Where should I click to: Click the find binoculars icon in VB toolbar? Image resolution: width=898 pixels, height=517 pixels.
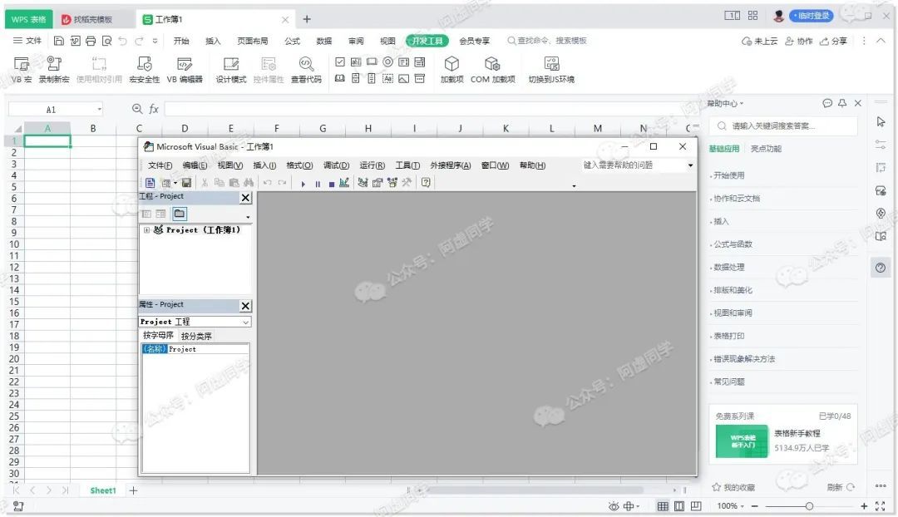[x=249, y=183]
